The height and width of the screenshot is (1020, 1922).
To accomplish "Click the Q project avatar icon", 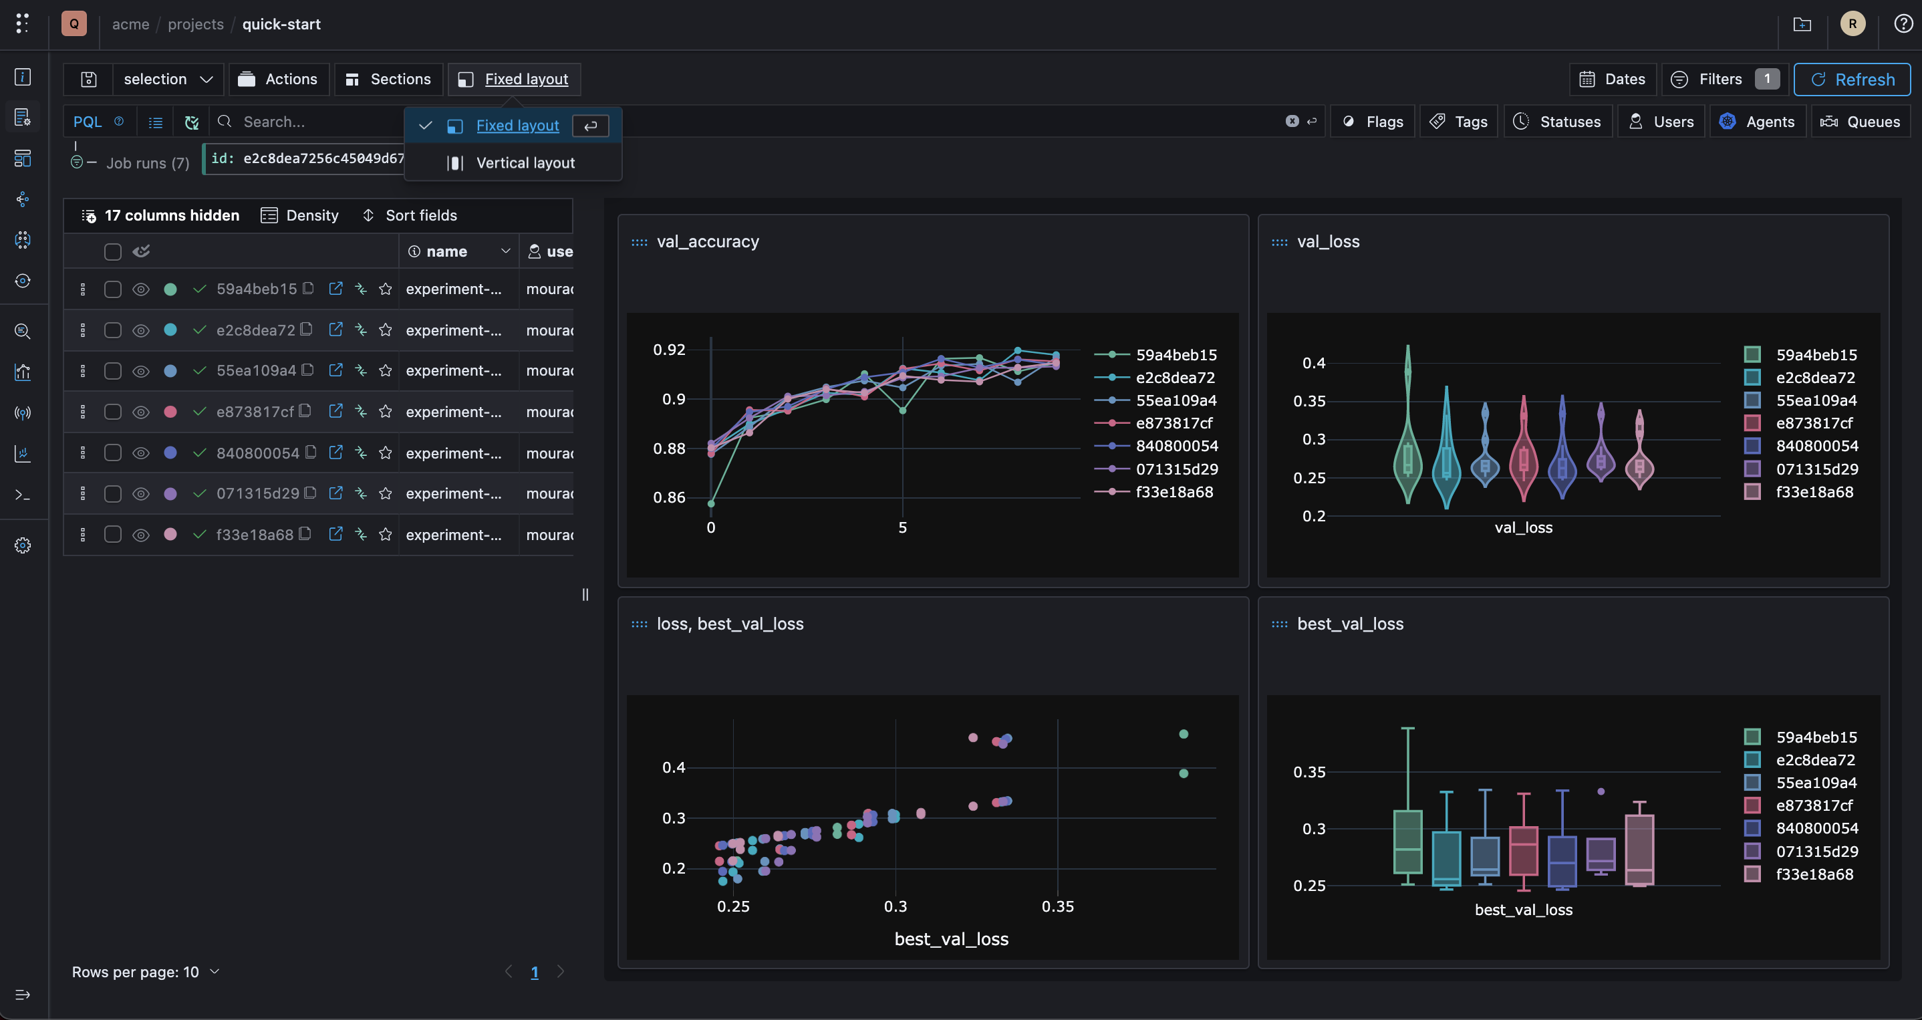I will tap(74, 24).
